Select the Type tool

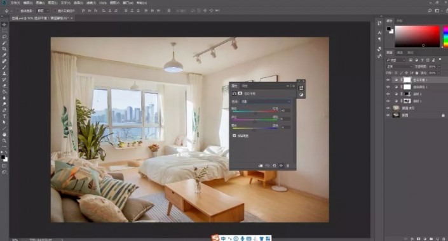coord(4,116)
